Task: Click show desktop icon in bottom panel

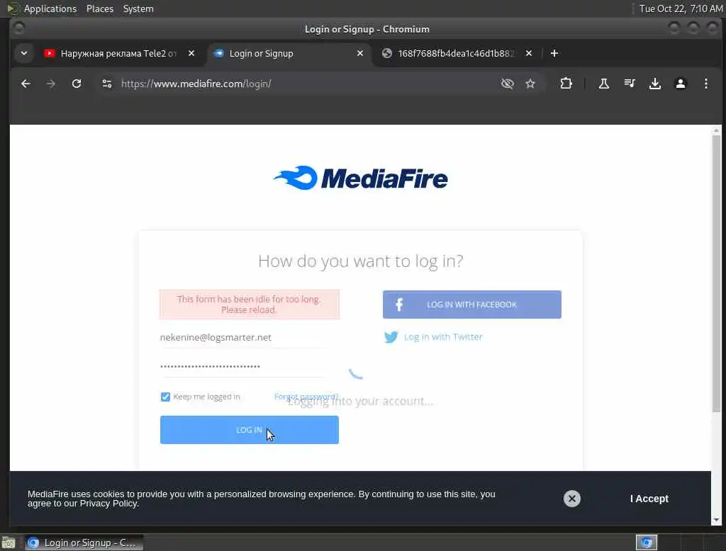Action: coord(9,543)
